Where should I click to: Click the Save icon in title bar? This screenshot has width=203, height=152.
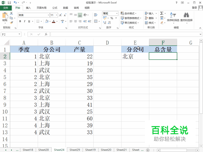pyautogui.click(x=9, y=3)
